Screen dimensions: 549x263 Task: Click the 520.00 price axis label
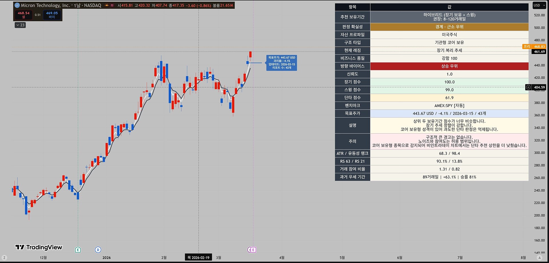pos(539,15)
